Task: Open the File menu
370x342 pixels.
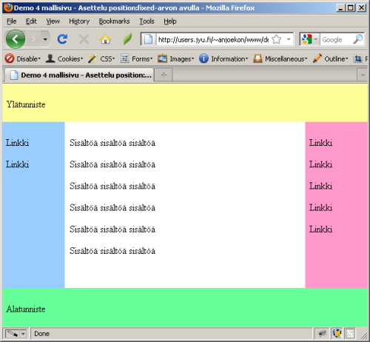Action: point(12,21)
